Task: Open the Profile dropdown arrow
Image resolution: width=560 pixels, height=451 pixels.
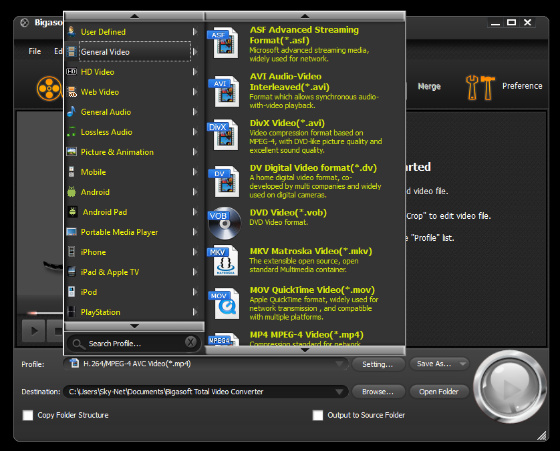Action: (339, 364)
